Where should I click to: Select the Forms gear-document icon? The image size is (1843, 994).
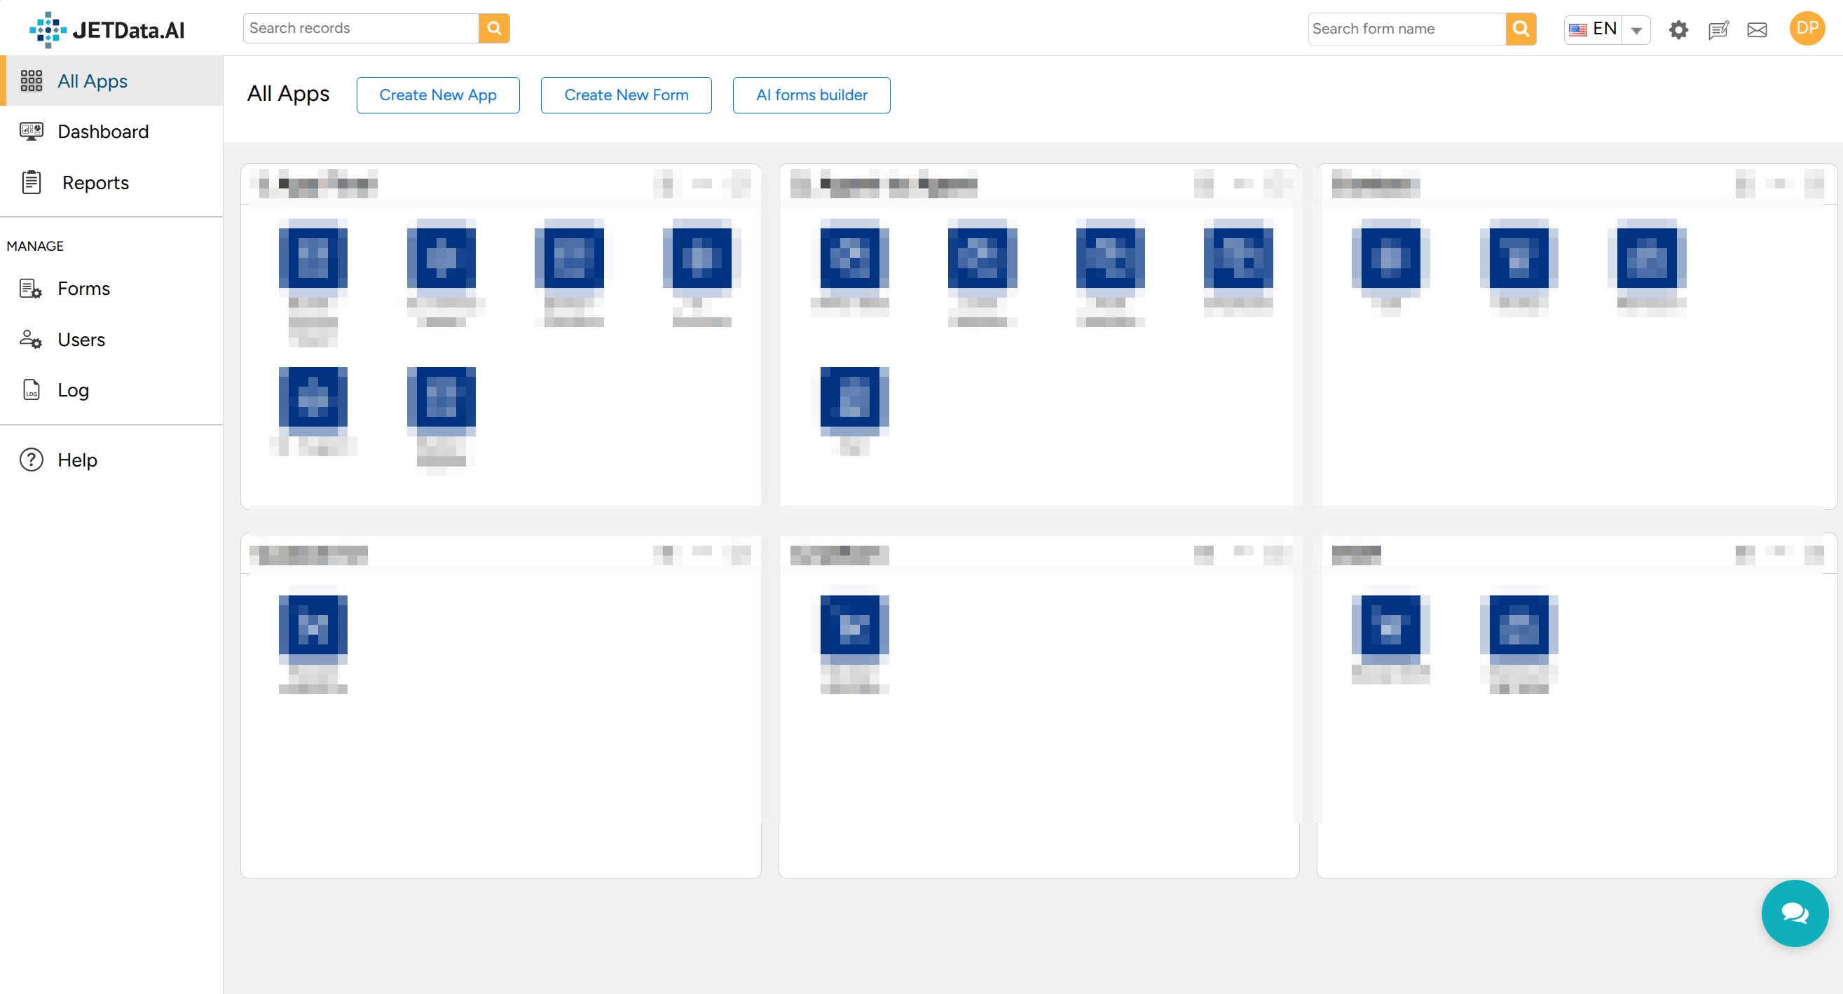point(32,288)
